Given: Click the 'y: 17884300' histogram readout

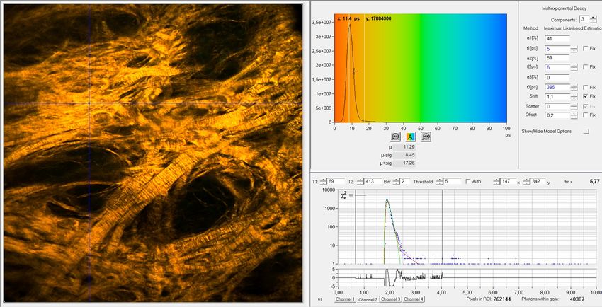Looking at the screenshot, I should click(379, 18).
